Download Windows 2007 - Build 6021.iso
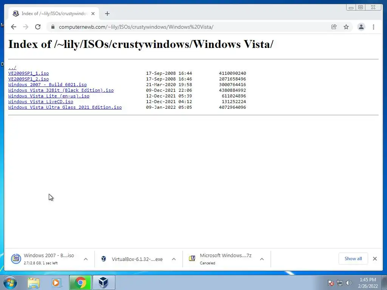The image size is (387, 290). click(x=47, y=85)
